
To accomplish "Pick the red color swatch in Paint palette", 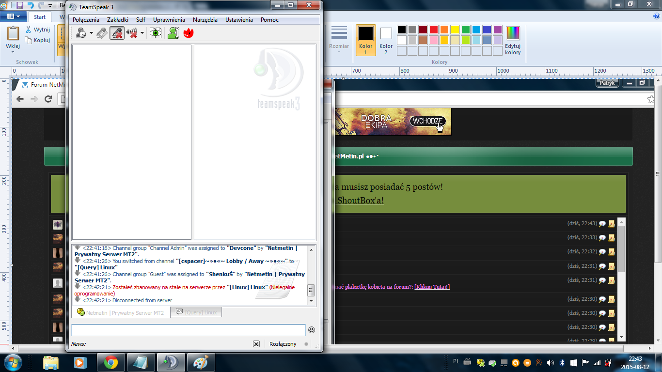I will 434,30.
